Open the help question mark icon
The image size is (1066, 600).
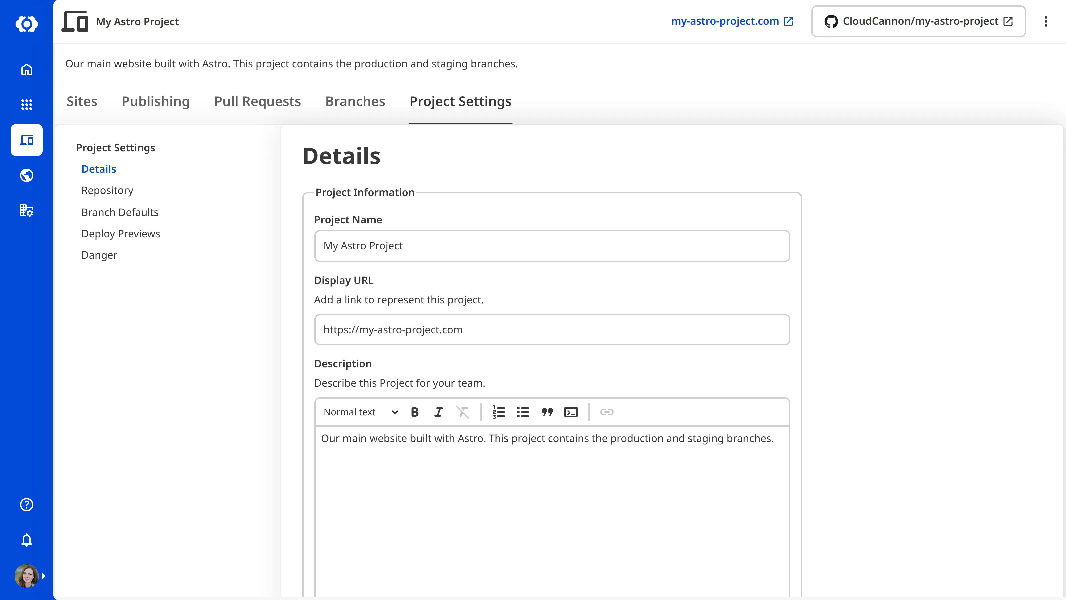27,504
